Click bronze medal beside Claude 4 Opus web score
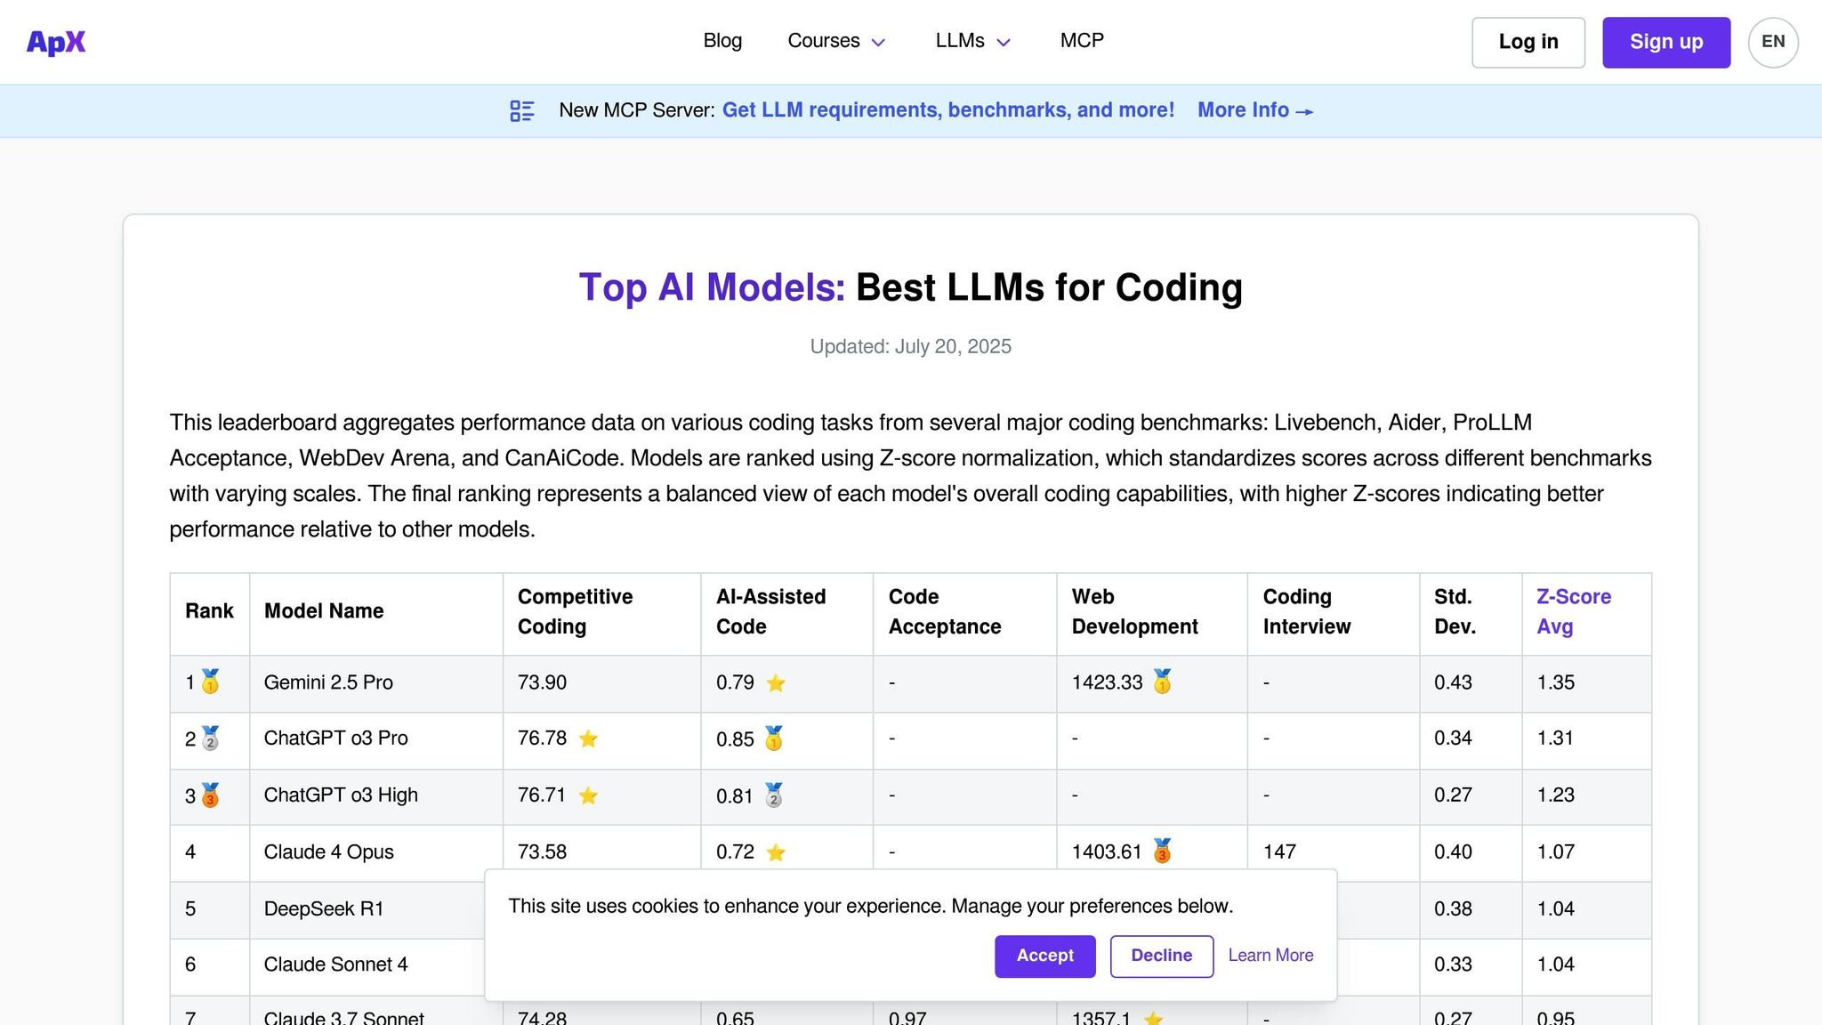The height and width of the screenshot is (1025, 1822). 1161,852
